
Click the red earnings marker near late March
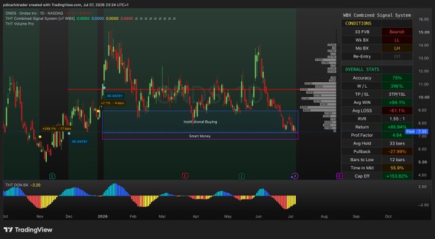point(185,176)
